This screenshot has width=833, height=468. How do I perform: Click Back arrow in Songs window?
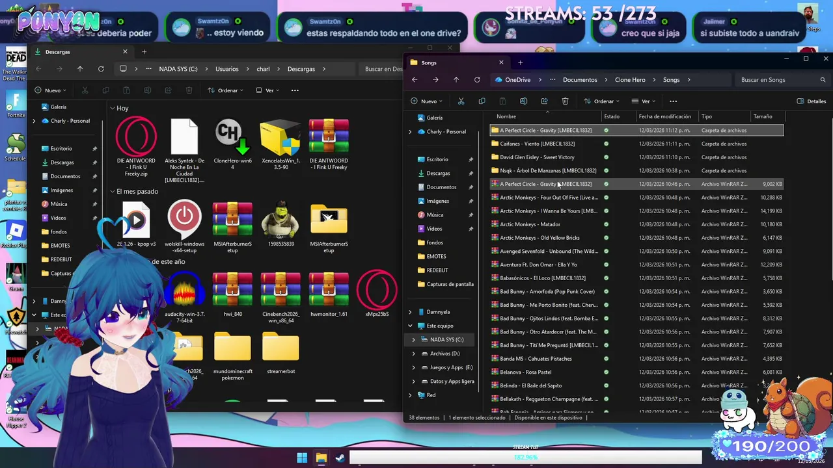point(415,80)
